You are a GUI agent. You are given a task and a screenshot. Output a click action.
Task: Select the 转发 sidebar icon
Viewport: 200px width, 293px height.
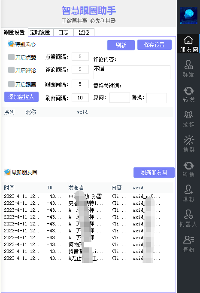coord(188,94)
